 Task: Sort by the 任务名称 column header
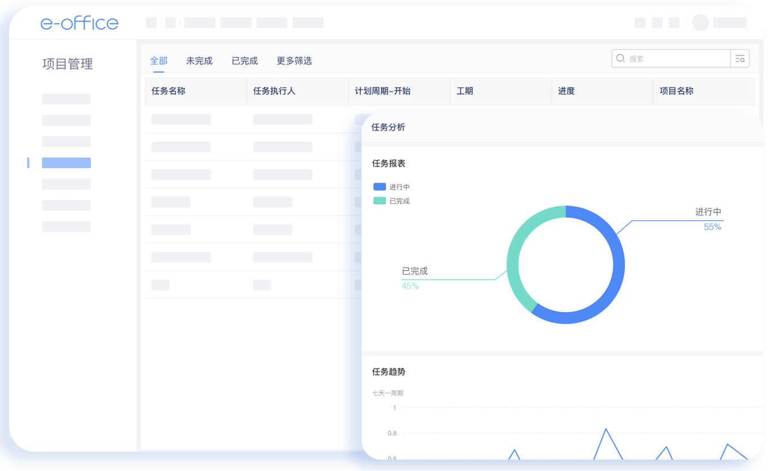coord(169,91)
